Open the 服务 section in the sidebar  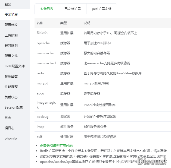click(x=8, y=4)
